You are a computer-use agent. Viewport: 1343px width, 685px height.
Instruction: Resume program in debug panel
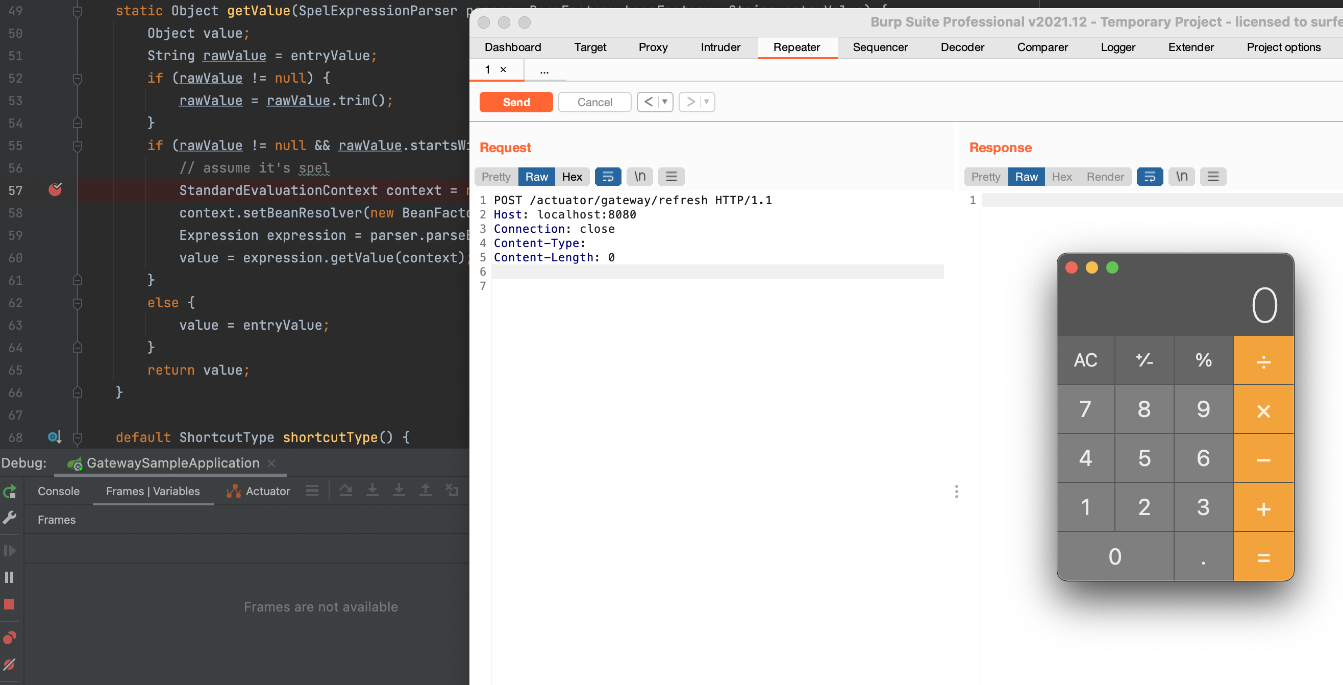click(x=10, y=550)
